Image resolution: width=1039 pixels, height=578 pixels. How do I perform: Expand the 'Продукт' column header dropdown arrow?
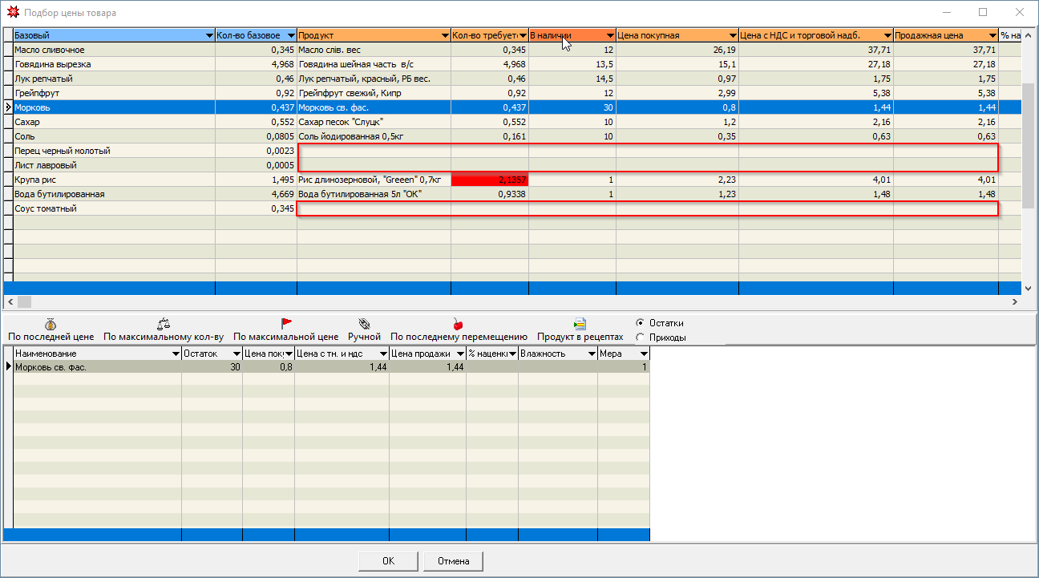pyautogui.click(x=444, y=36)
